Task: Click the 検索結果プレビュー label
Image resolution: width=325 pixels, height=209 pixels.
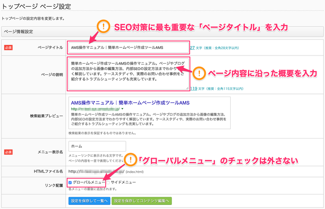Action: coord(46,116)
